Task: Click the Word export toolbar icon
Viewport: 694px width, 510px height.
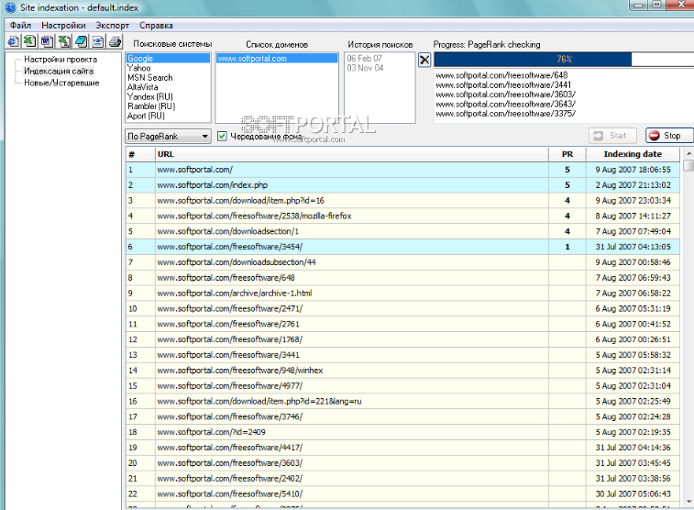Action: click(47, 41)
